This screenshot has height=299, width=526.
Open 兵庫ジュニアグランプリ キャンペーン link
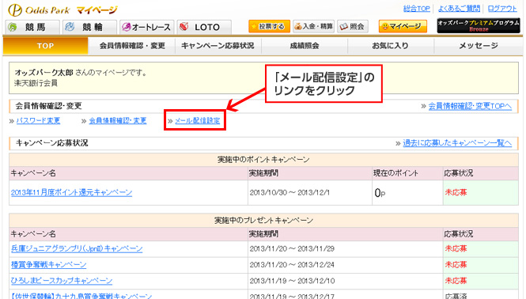[77, 248]
